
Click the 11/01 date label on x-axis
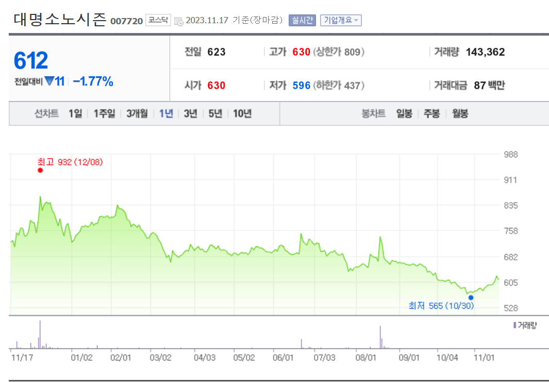484,358
